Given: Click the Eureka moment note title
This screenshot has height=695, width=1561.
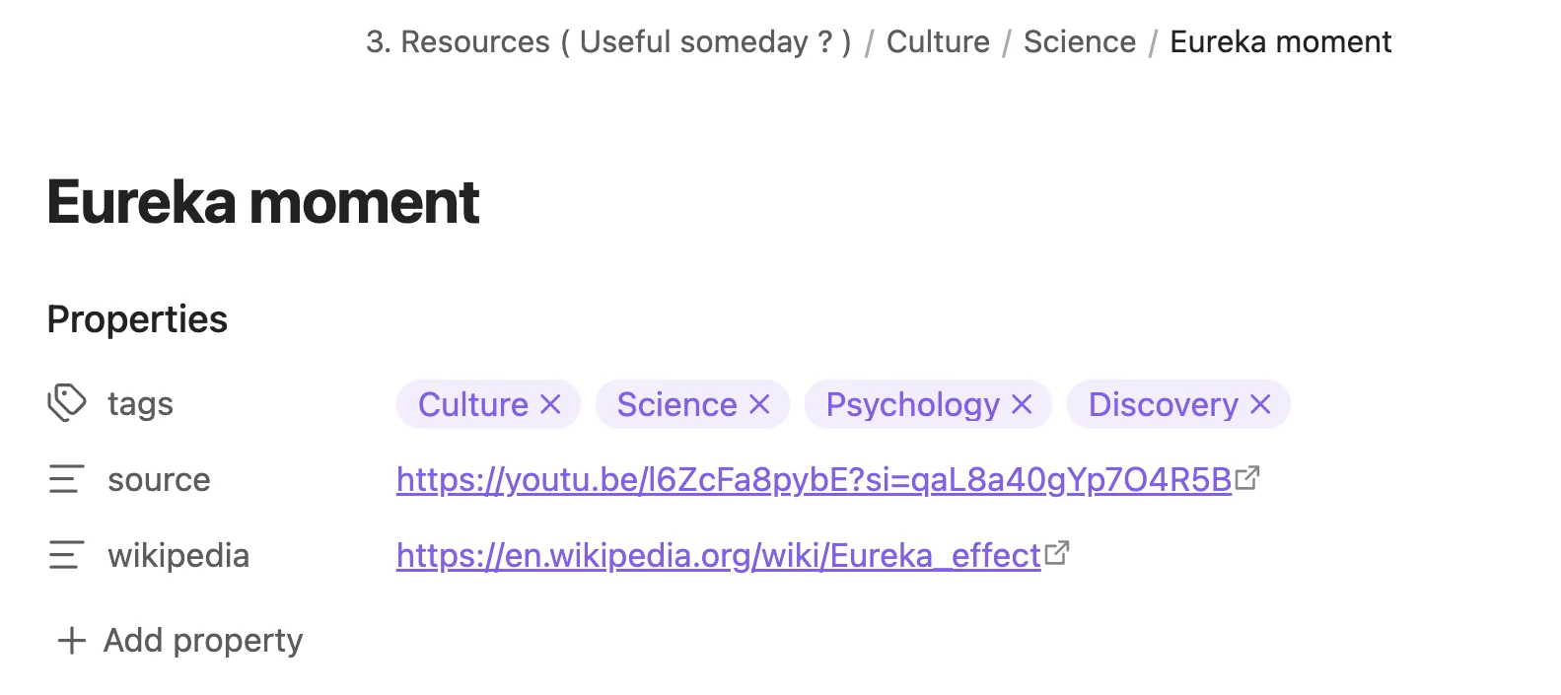Looking at the screenshot, I should click(x=263, y=202).
